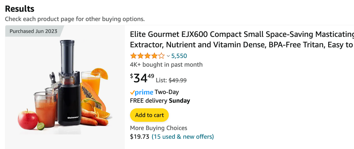
Task: Click the orange Prime checkmark icon
Action: tap(133, 93)
